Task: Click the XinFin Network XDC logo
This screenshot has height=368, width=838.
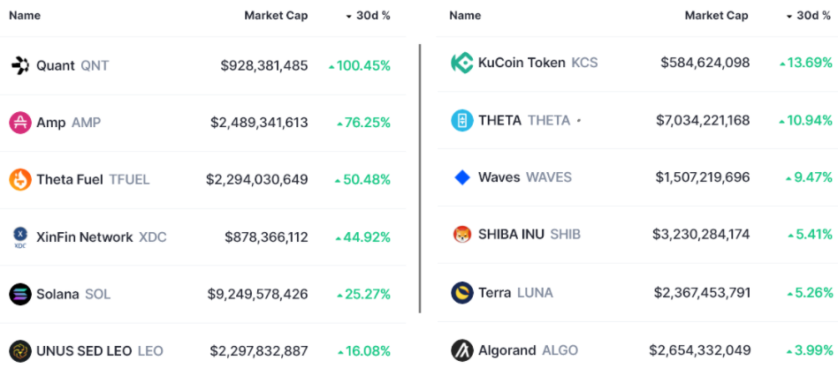Action: point(19,237)
